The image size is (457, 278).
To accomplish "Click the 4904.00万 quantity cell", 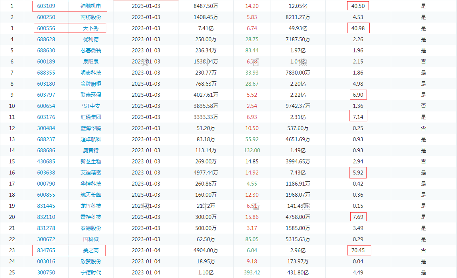I will [x=206, y=250].
